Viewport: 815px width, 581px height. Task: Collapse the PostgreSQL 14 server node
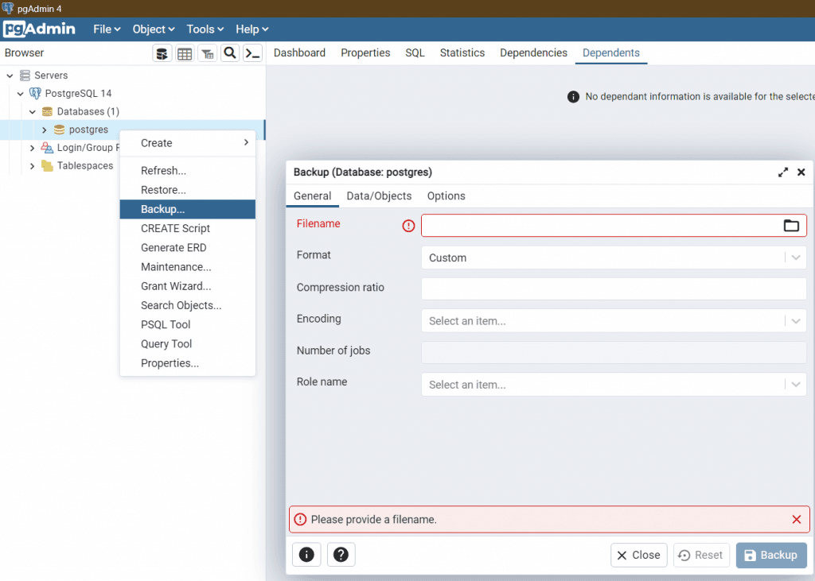(x=21, y=94)
